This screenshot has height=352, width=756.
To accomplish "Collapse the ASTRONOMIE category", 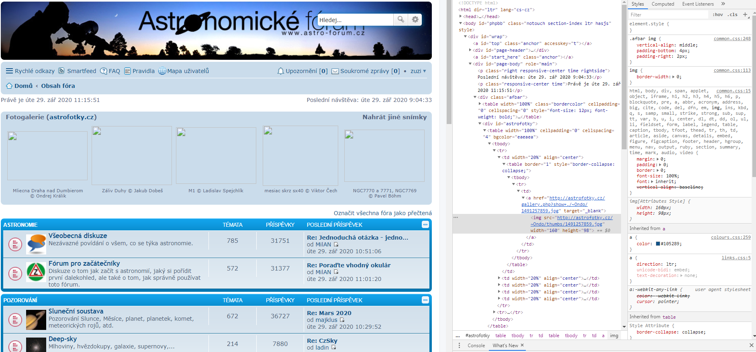I will pos(425,224).
